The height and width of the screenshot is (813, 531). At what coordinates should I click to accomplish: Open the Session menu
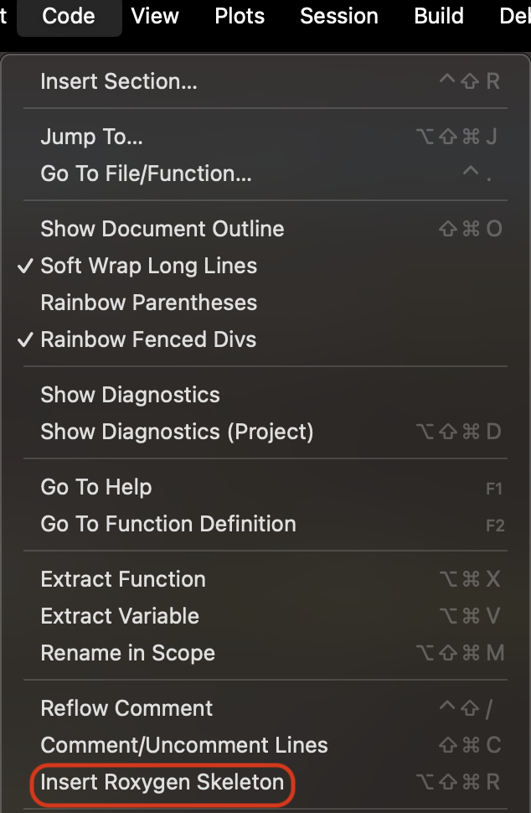339,16
